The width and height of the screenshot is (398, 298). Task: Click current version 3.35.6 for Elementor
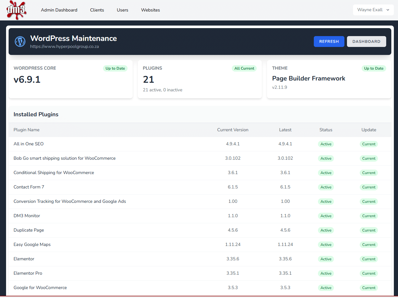(x=233, y=259)
